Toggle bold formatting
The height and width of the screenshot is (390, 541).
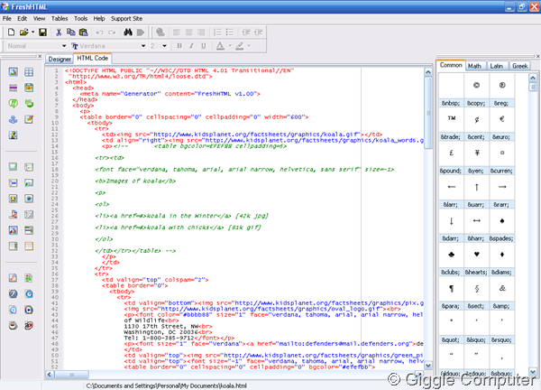point(179,46)
